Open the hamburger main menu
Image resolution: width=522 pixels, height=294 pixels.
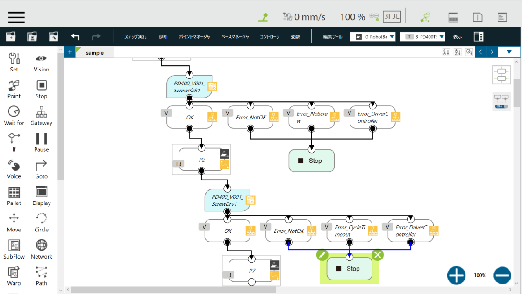pos(16,17)
